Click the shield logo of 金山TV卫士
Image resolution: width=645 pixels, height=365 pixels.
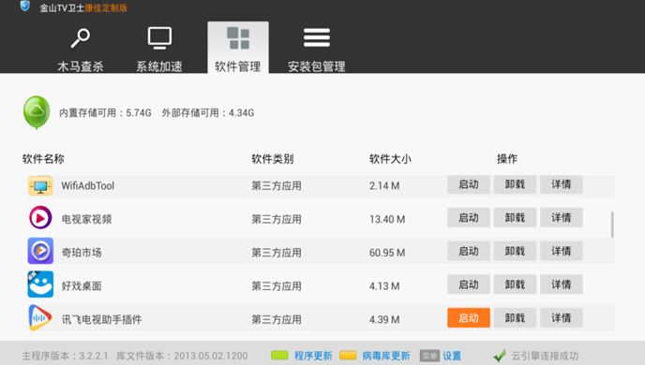24,6
